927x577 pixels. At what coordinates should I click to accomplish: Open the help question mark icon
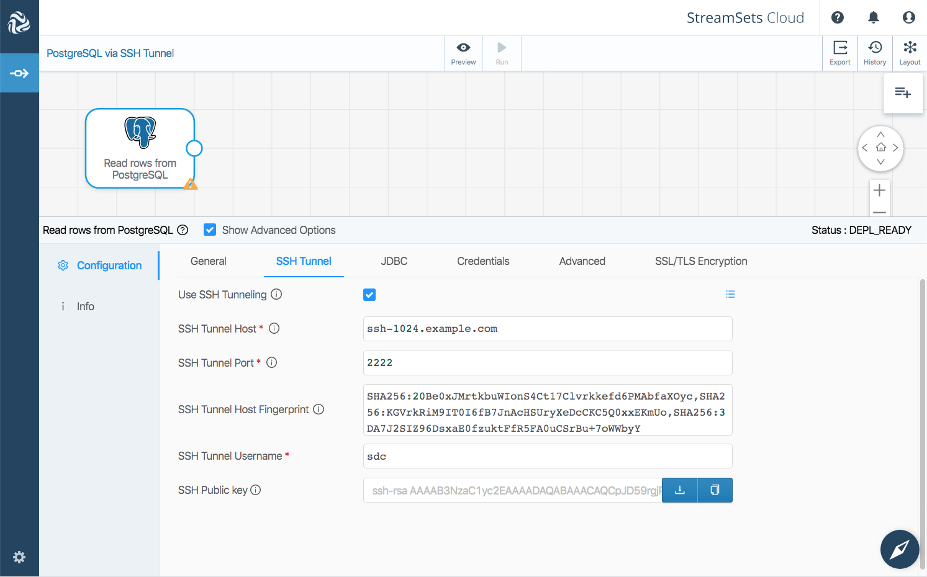click(838, 17)
